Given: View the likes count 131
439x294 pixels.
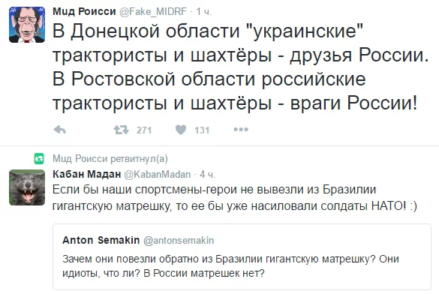Looking at the screenshot, I should point(202,130).
